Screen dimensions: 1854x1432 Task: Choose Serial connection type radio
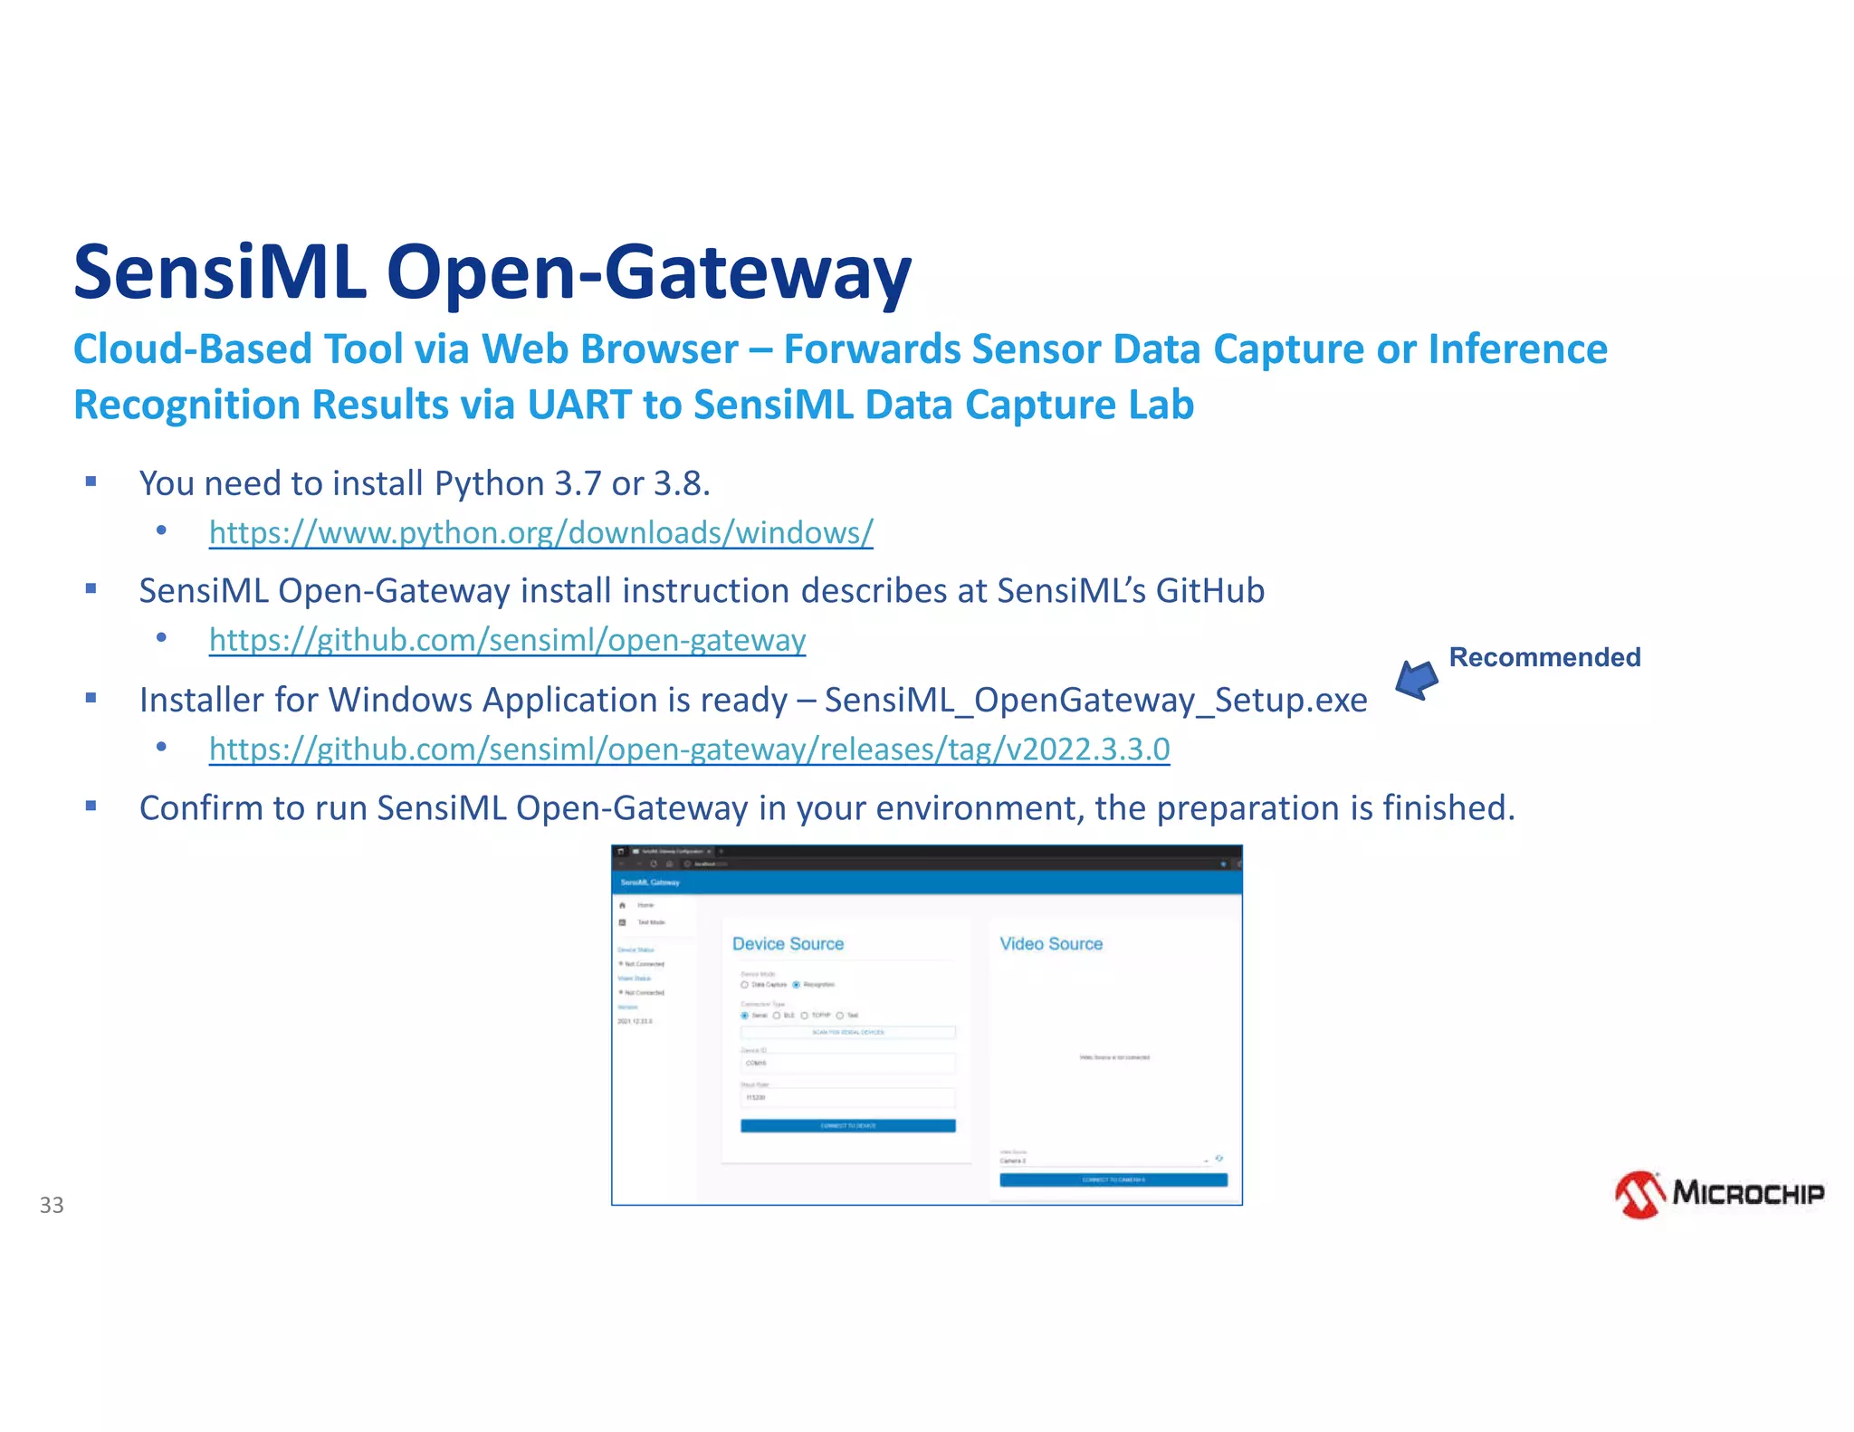click(x=745, y=1016)
